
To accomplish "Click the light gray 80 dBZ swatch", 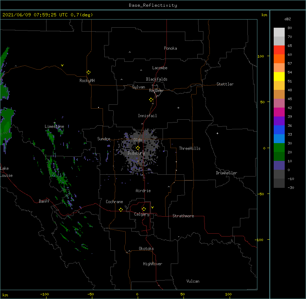I will 279,32.
